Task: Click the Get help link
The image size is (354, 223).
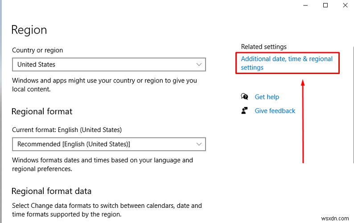Action: [x=267, y=97]
